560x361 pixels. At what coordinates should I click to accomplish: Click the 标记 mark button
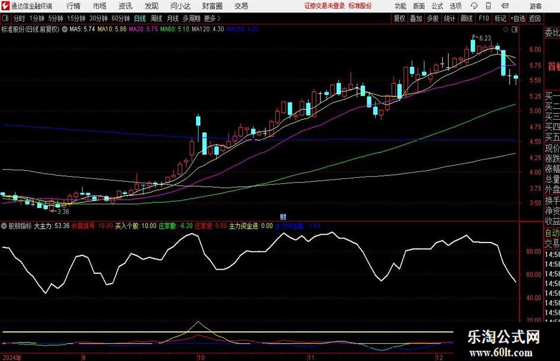click(500, 18)
